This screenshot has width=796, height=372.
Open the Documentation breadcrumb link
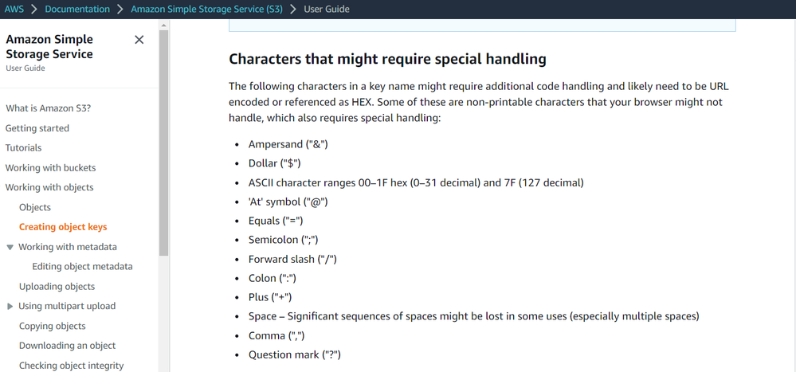[x=77, y=10]
